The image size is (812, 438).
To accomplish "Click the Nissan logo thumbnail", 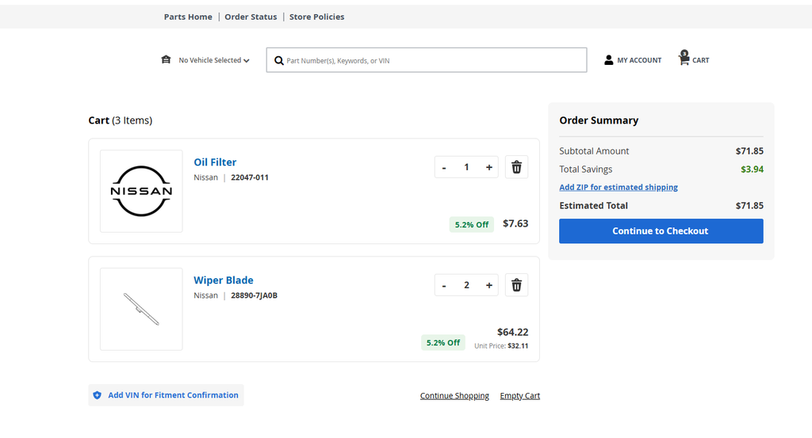I will click(141, 192).
